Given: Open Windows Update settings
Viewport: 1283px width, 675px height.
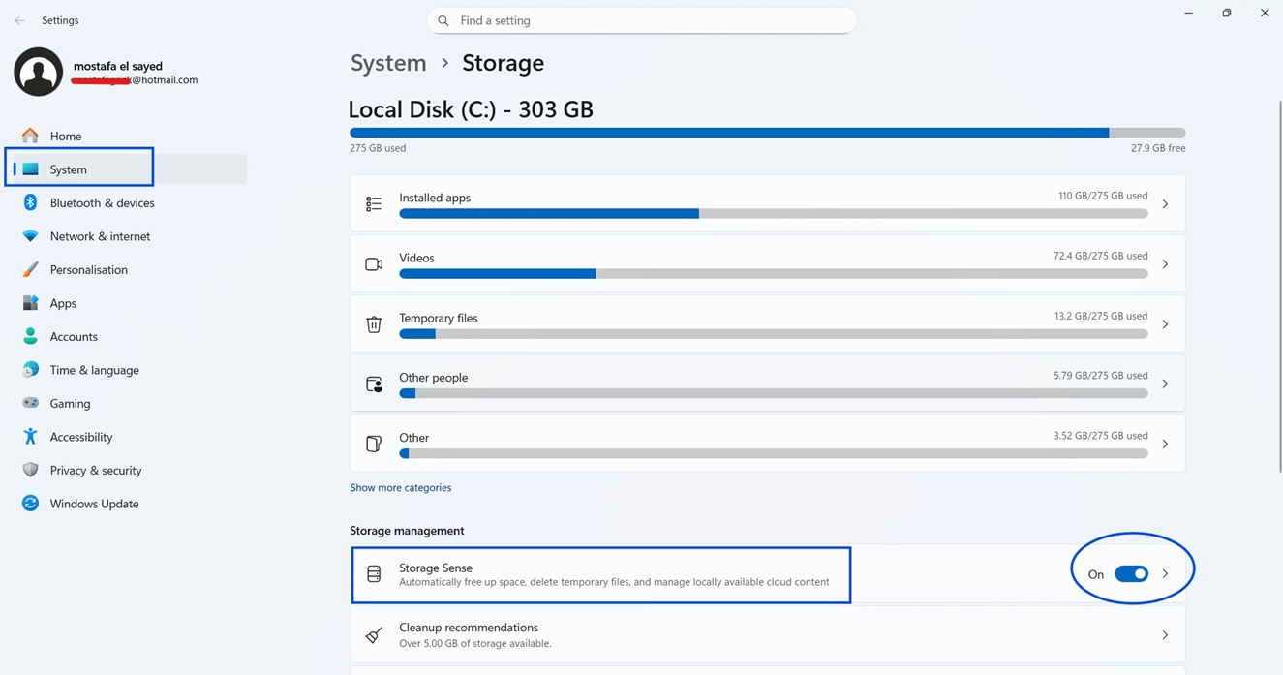Looking at the screenshot, I should (x=91, y=503).
